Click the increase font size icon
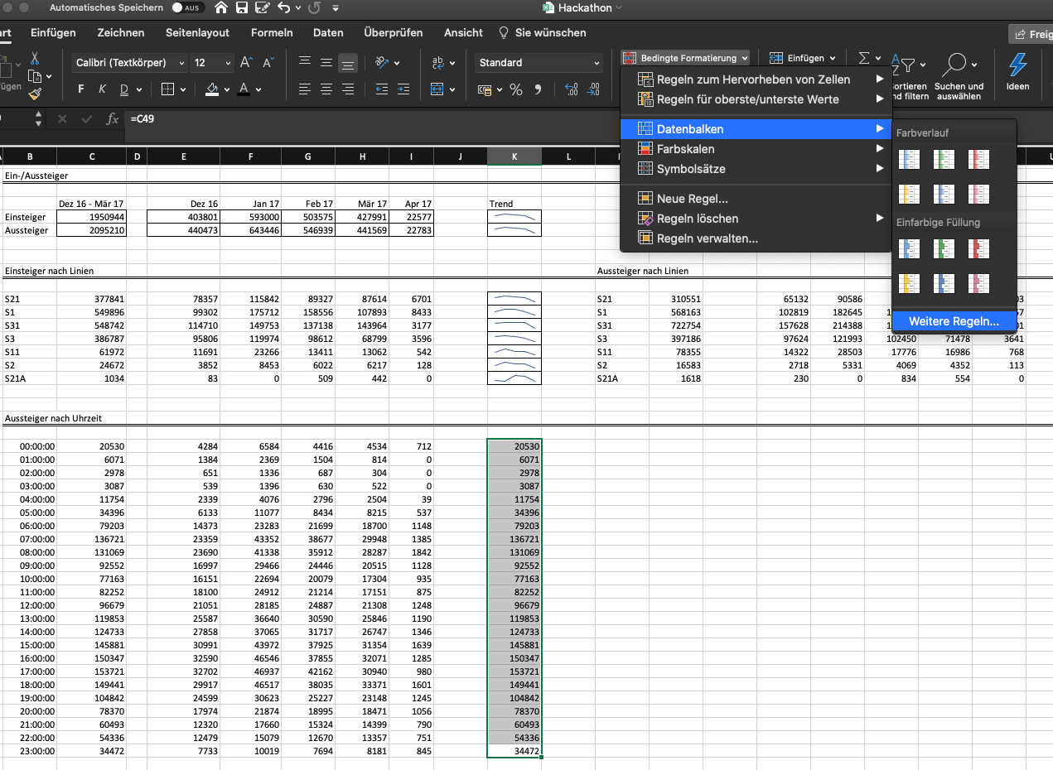 click(x=246, y=63)
